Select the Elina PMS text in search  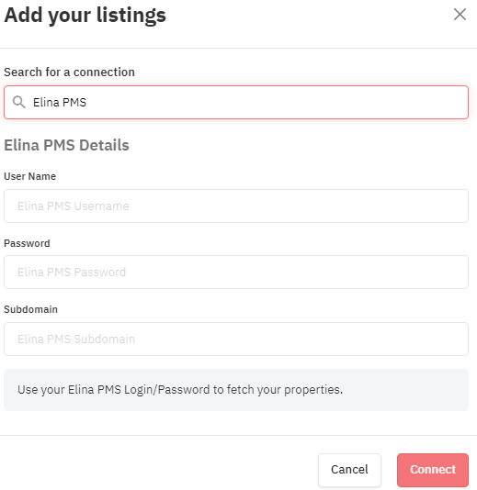[x=60, y=102]
